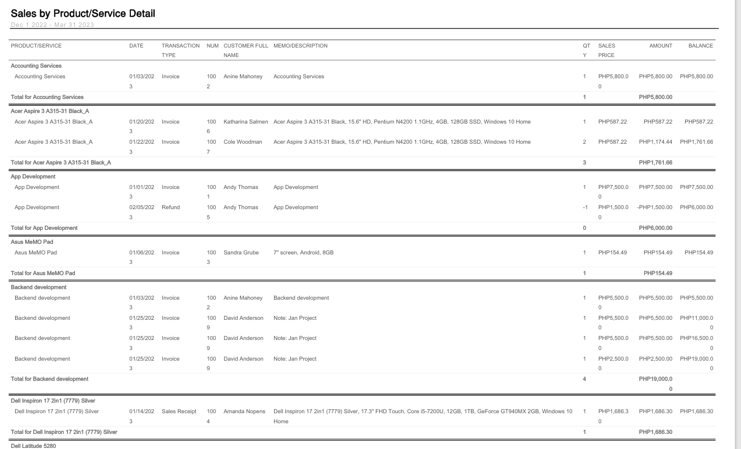This screenshot has width=741, height=449.
Task: Click the Sales by Product/Service Detail title
Action: 83,13
